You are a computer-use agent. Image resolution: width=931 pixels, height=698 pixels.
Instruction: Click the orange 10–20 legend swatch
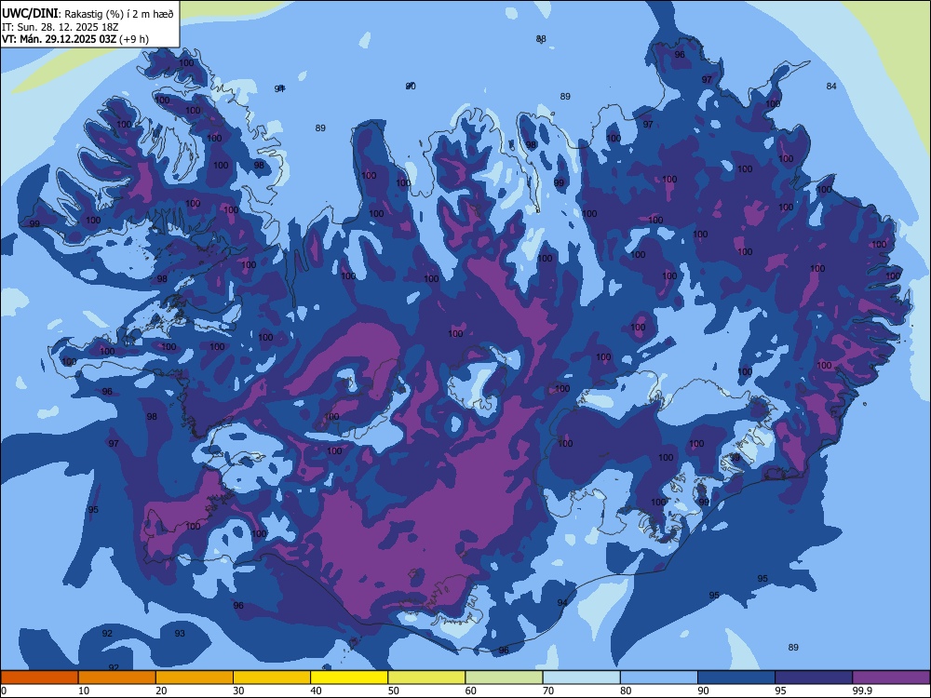117,678
